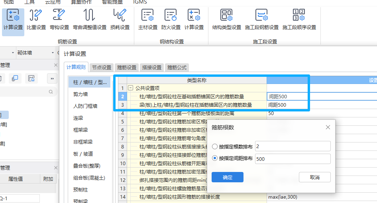Click 确定 in 箍筋根数 dialog

228,177
